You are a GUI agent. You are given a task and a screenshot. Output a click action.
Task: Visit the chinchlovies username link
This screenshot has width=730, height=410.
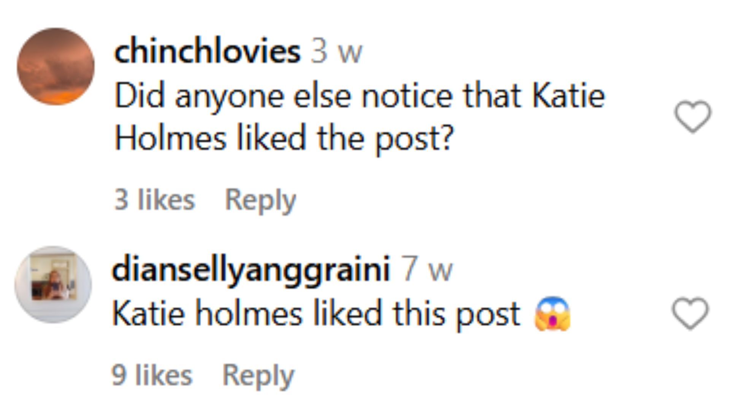207,52
